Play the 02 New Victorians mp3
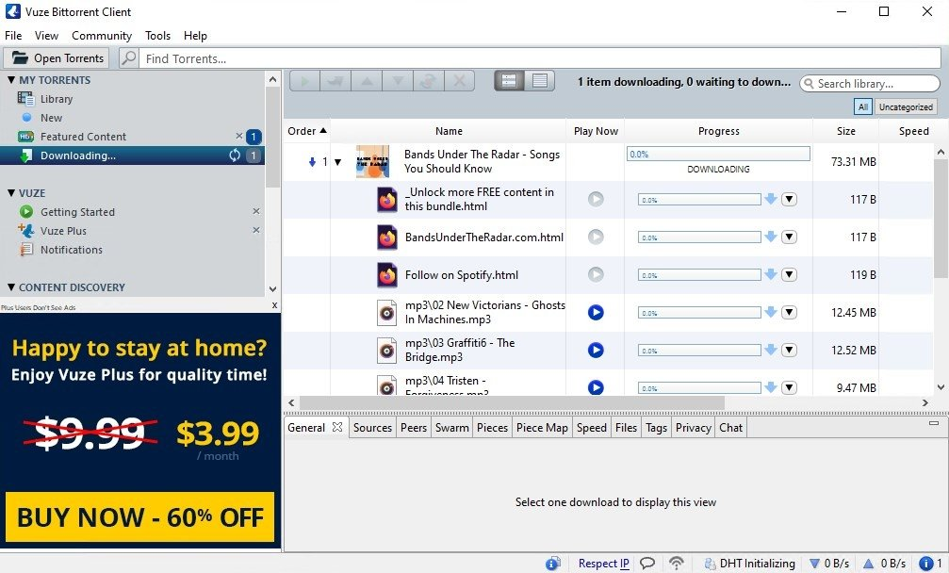This screenshot has height=573, width=949. point(596,312)
